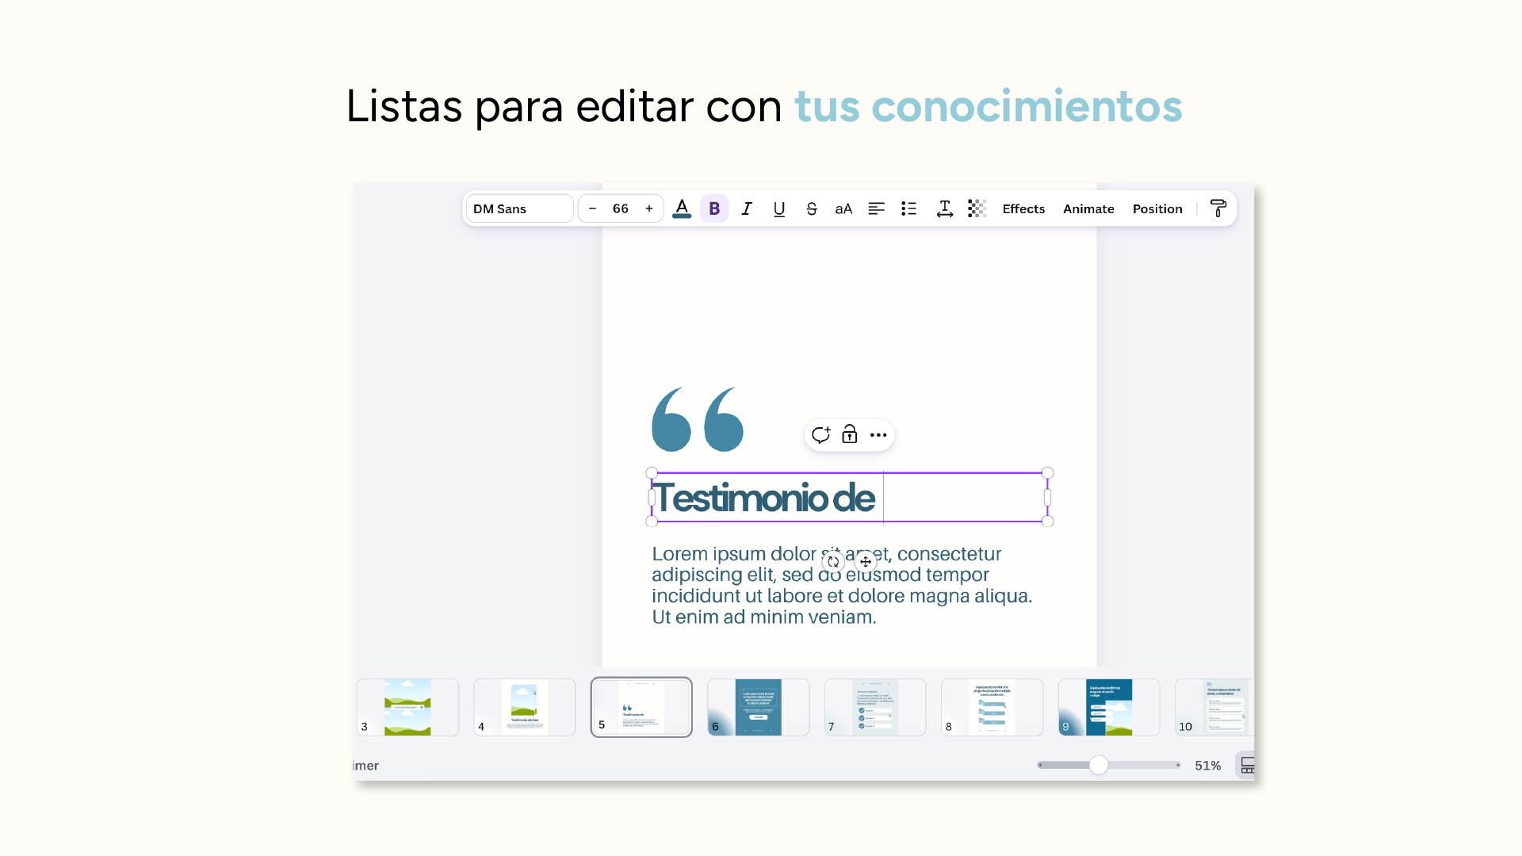Click the zoom slider handle

(x=1099, y=765)
